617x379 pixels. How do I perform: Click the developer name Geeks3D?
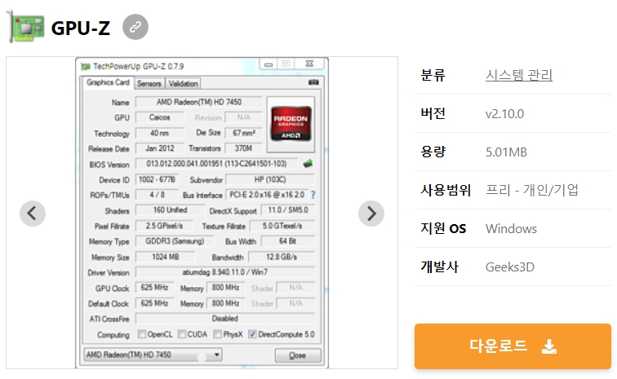pos(509,267)
